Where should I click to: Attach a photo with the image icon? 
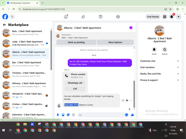[63, 115]
